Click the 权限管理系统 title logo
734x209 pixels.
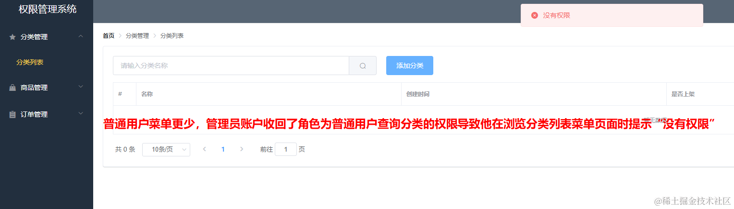(48, 9)
